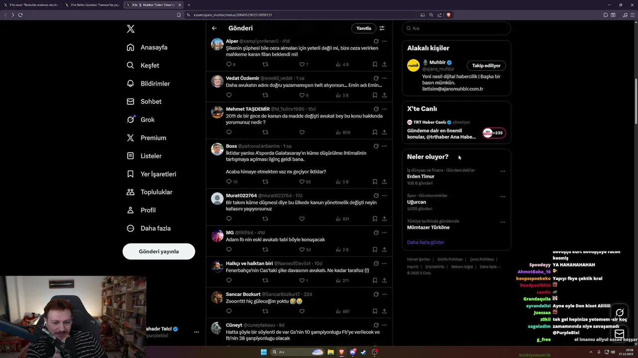The height and width of the screenshot is (358, 638).
Task: Open Bildirimler in sidebar
Action: click(149, 84)
